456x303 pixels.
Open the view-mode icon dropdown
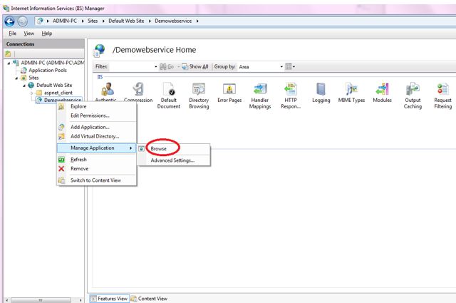(x=290, y=66)
